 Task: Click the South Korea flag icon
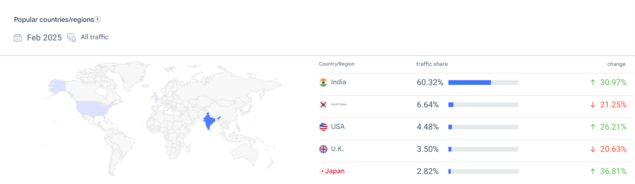tap(323, 105)
